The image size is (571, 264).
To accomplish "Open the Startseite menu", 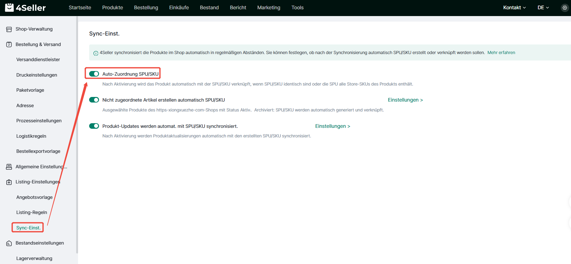I will coord(80,8).
